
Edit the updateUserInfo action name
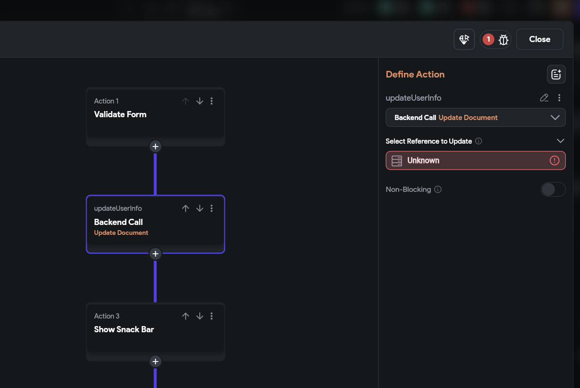coord(544,98)
